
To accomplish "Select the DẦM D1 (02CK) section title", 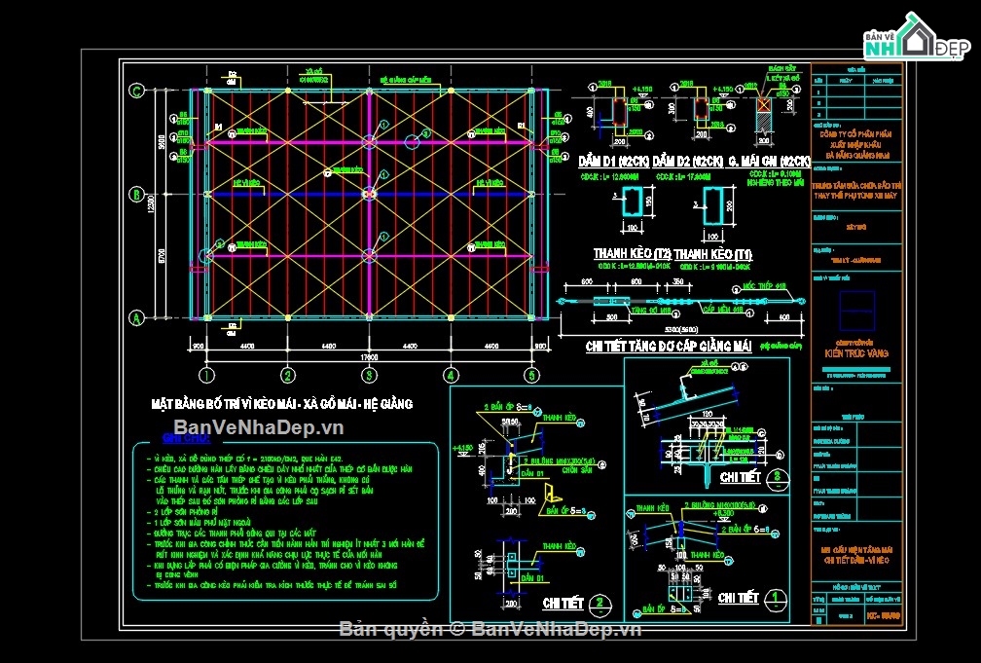I will [614, 162].
